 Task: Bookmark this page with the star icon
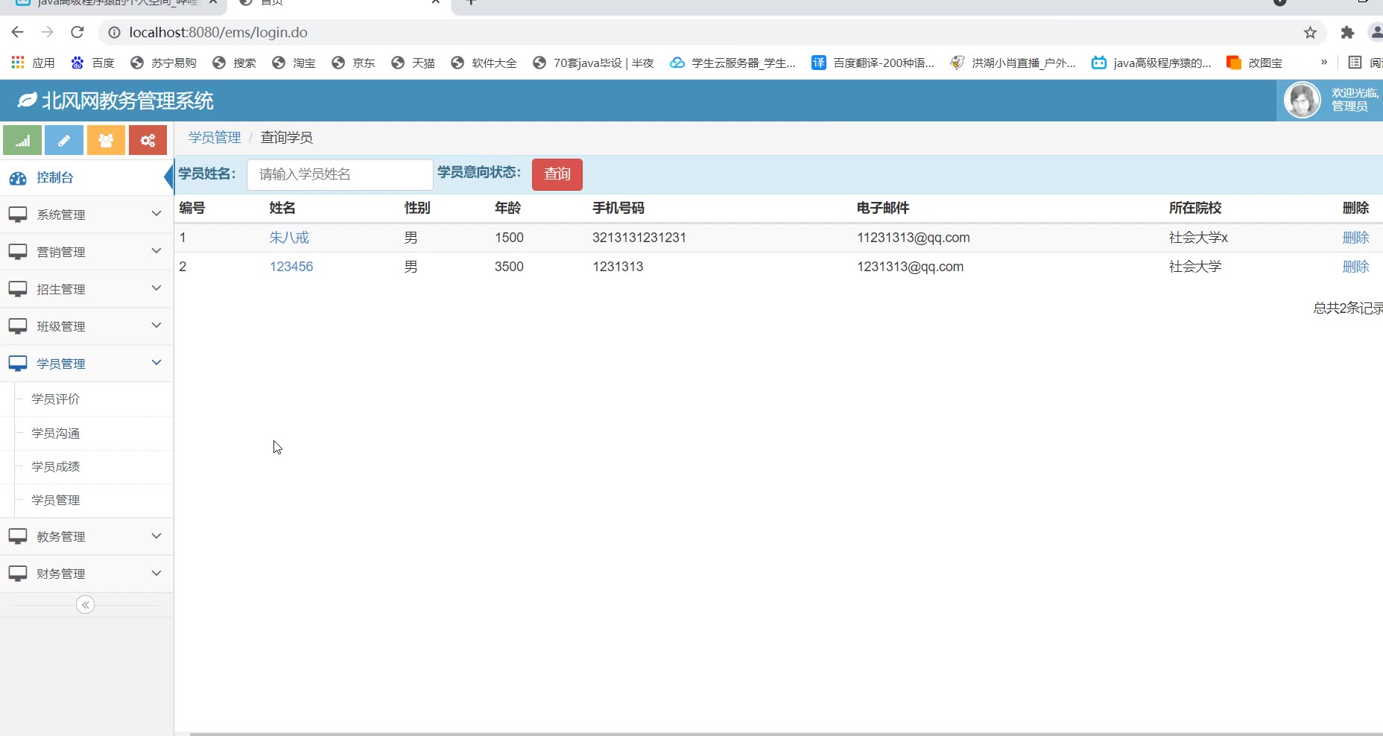(1310, 33)
